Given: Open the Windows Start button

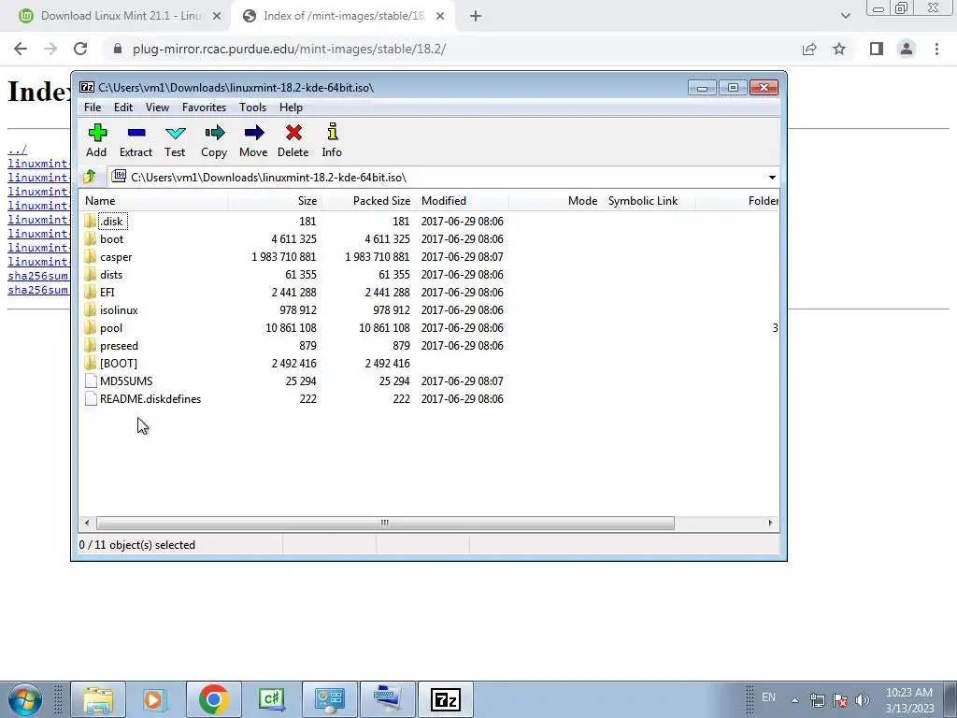Looking at the screenshot, I should point(25,699).
